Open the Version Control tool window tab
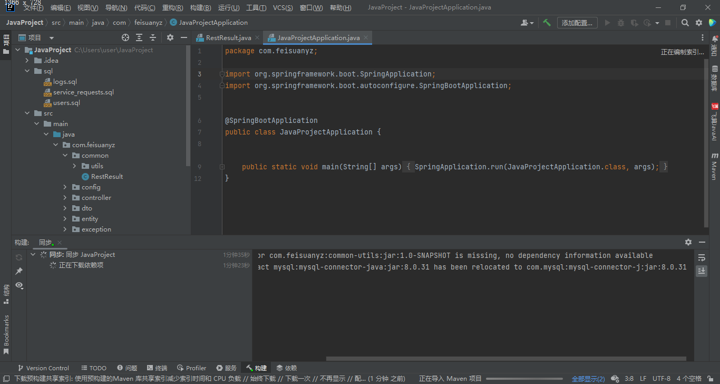Screen dimensions: 720x384 pos(43,368)
